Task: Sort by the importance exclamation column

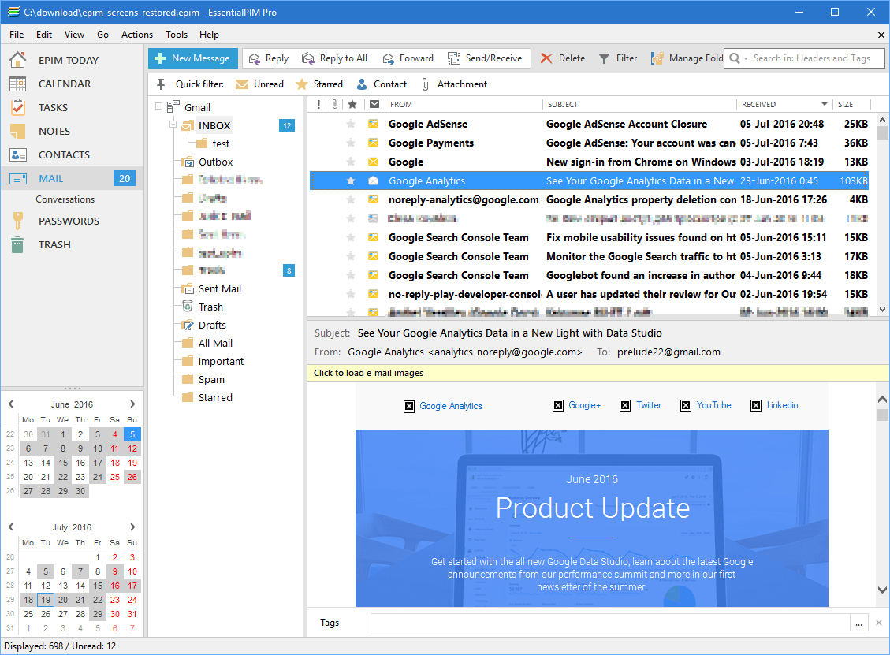Action: 318,104
